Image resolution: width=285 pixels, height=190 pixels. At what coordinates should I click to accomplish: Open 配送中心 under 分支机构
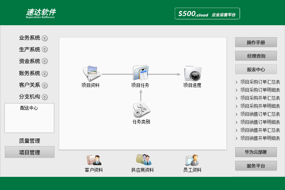coord(29,108)
